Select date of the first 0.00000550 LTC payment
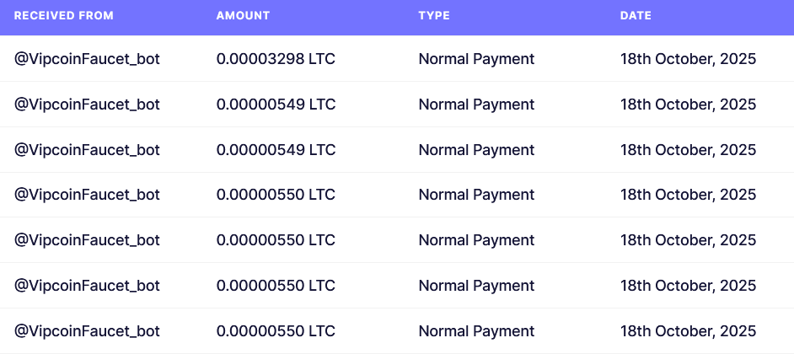 688,195
